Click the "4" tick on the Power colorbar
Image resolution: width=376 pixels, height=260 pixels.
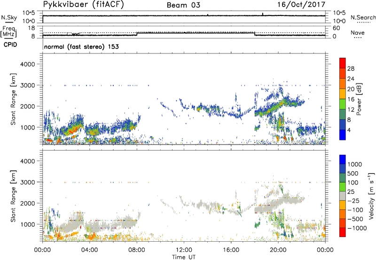(349, 130)
